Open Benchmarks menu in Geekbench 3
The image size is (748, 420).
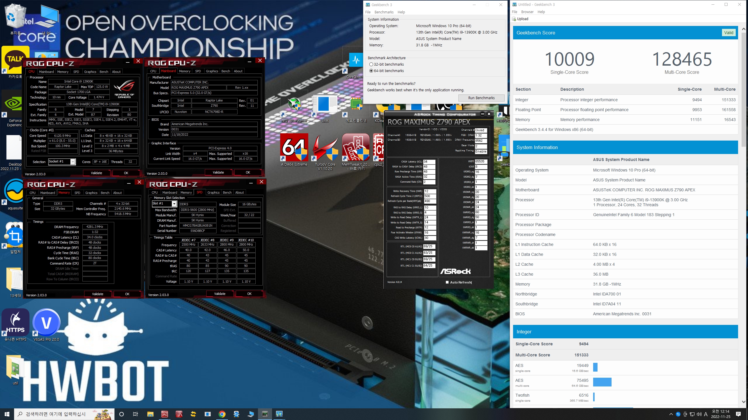click(x=384, y=12)
